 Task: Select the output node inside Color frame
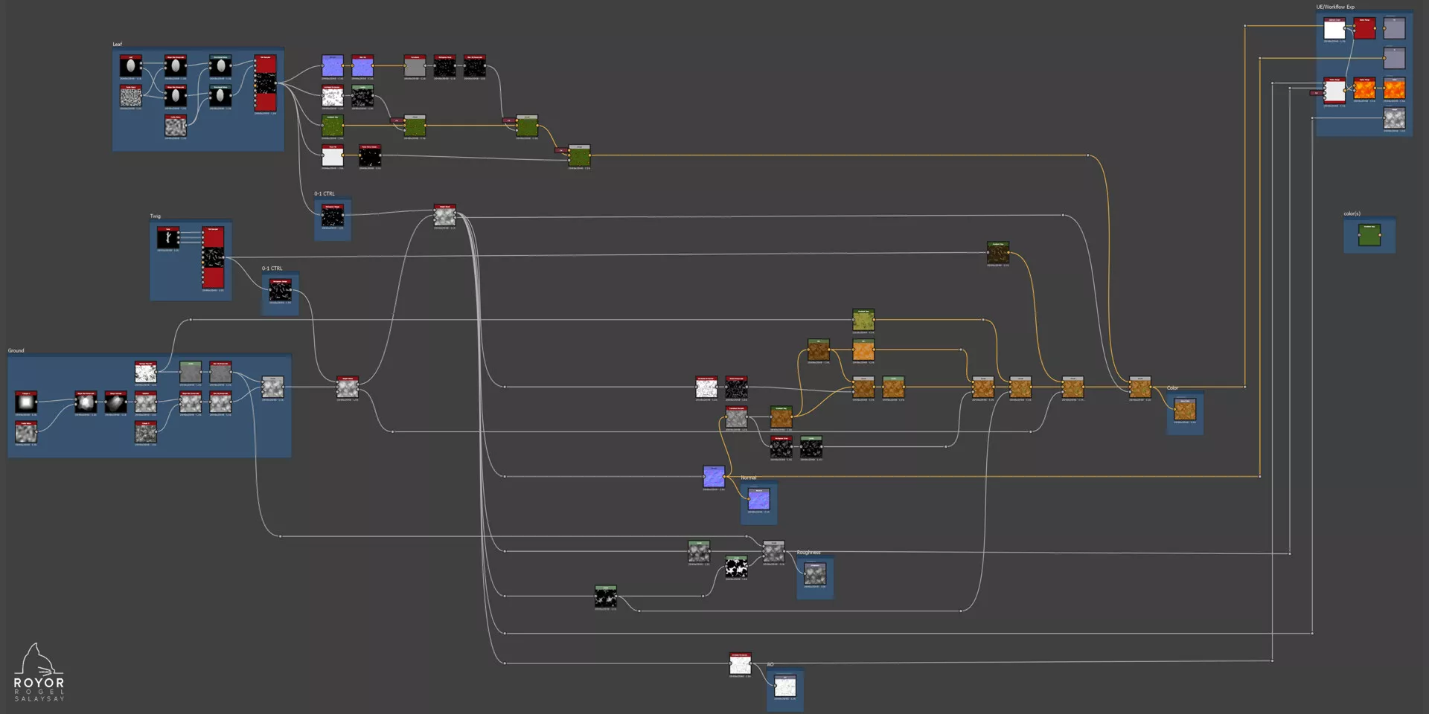[1184, 410]
